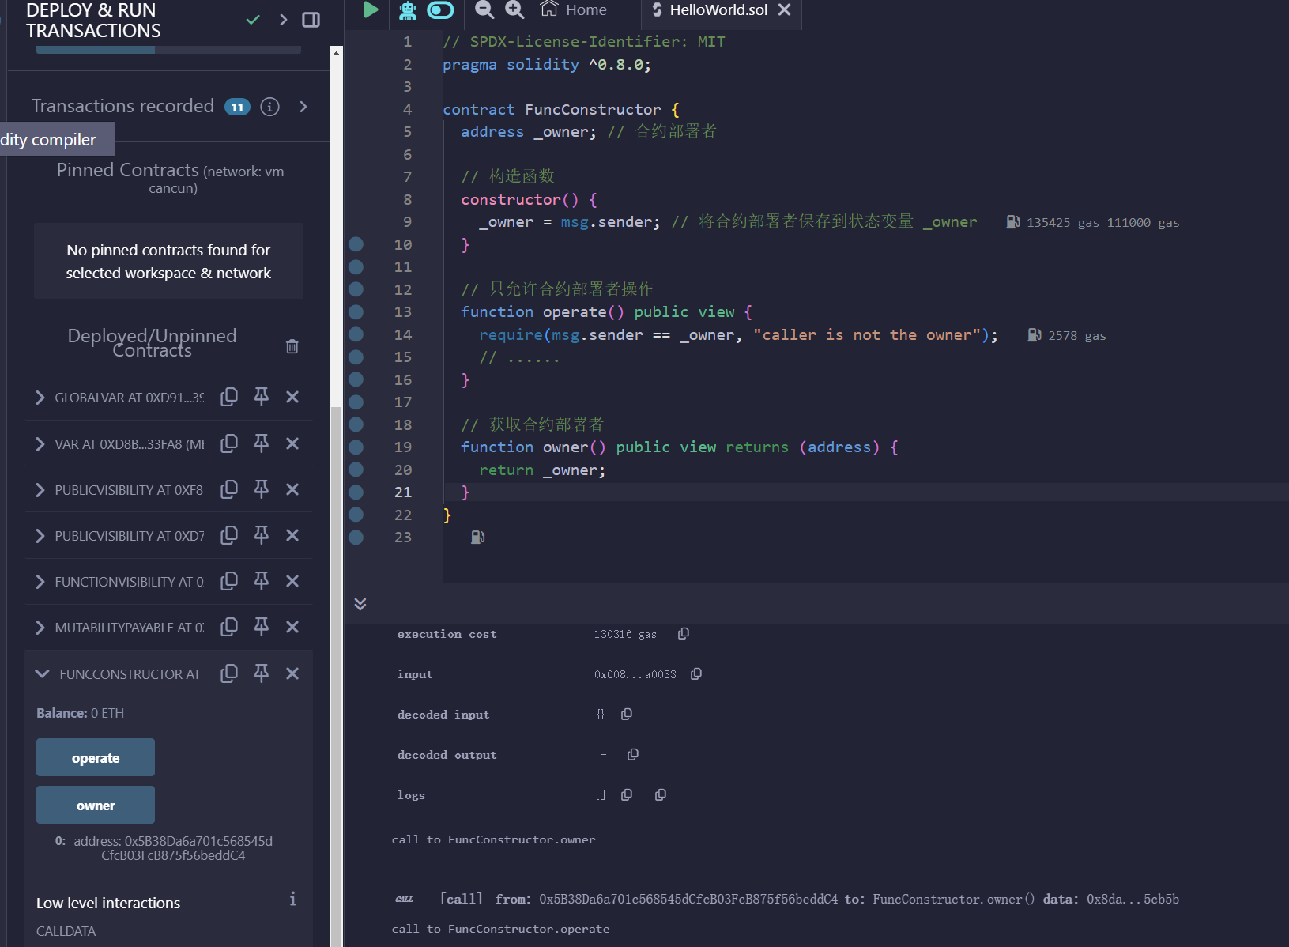1289x947 pixels.
Task: Pin the FUNCCONSTRUCTOR contract
Action: point(261,673)
